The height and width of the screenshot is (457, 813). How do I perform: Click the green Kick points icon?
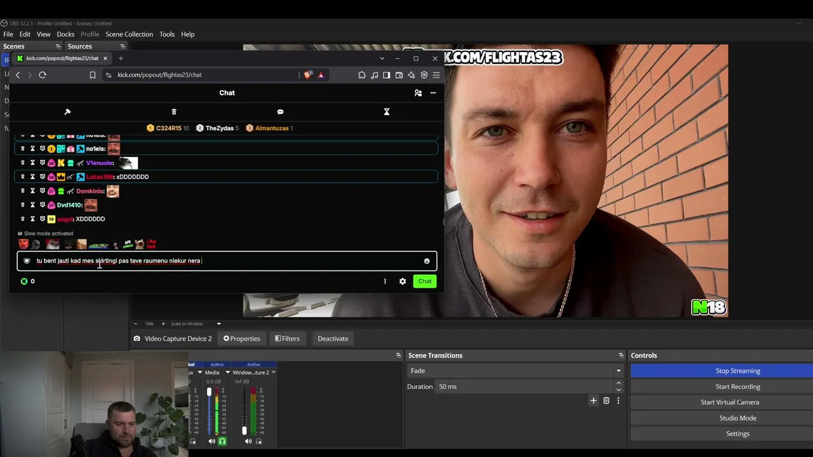click(x=24, y=281)
